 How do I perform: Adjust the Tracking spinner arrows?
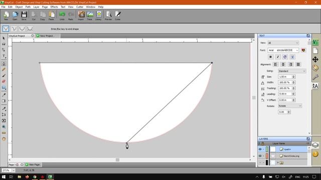(293, 88)
